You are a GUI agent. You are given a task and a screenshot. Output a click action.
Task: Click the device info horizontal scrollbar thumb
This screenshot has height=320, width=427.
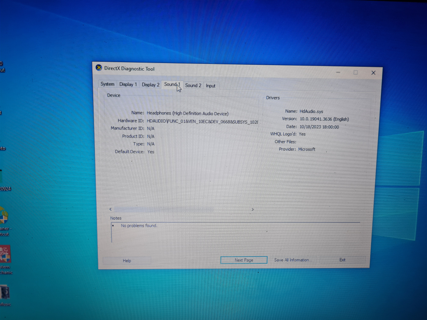pos(164,209)
